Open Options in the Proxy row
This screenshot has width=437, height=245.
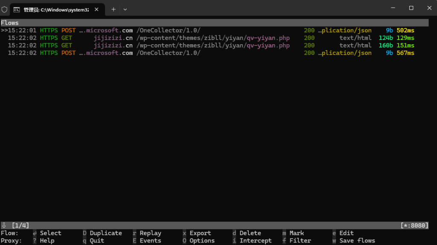coord(201,241)
